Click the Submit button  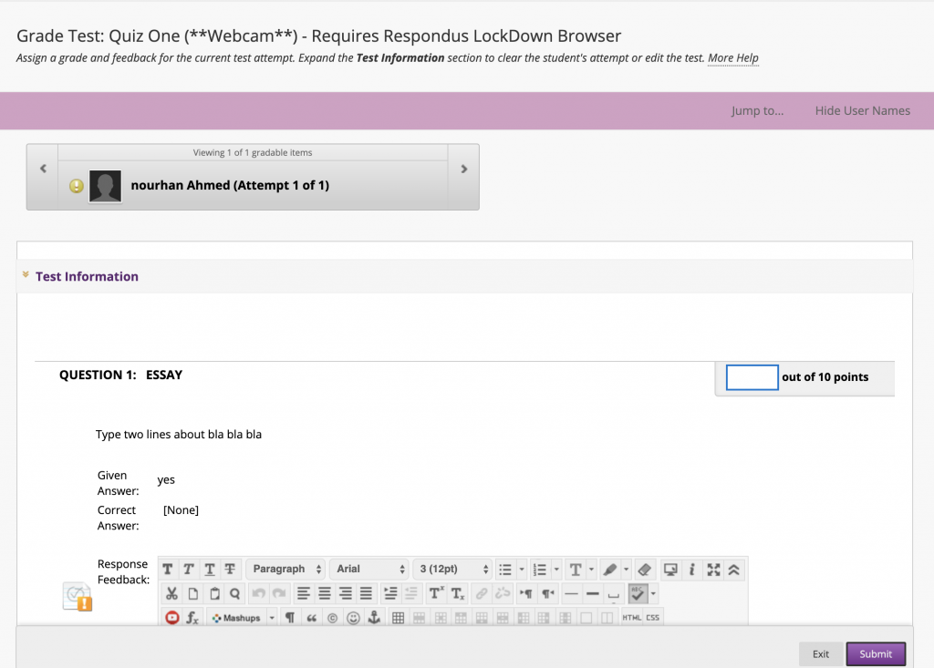(x=875, y=653)
